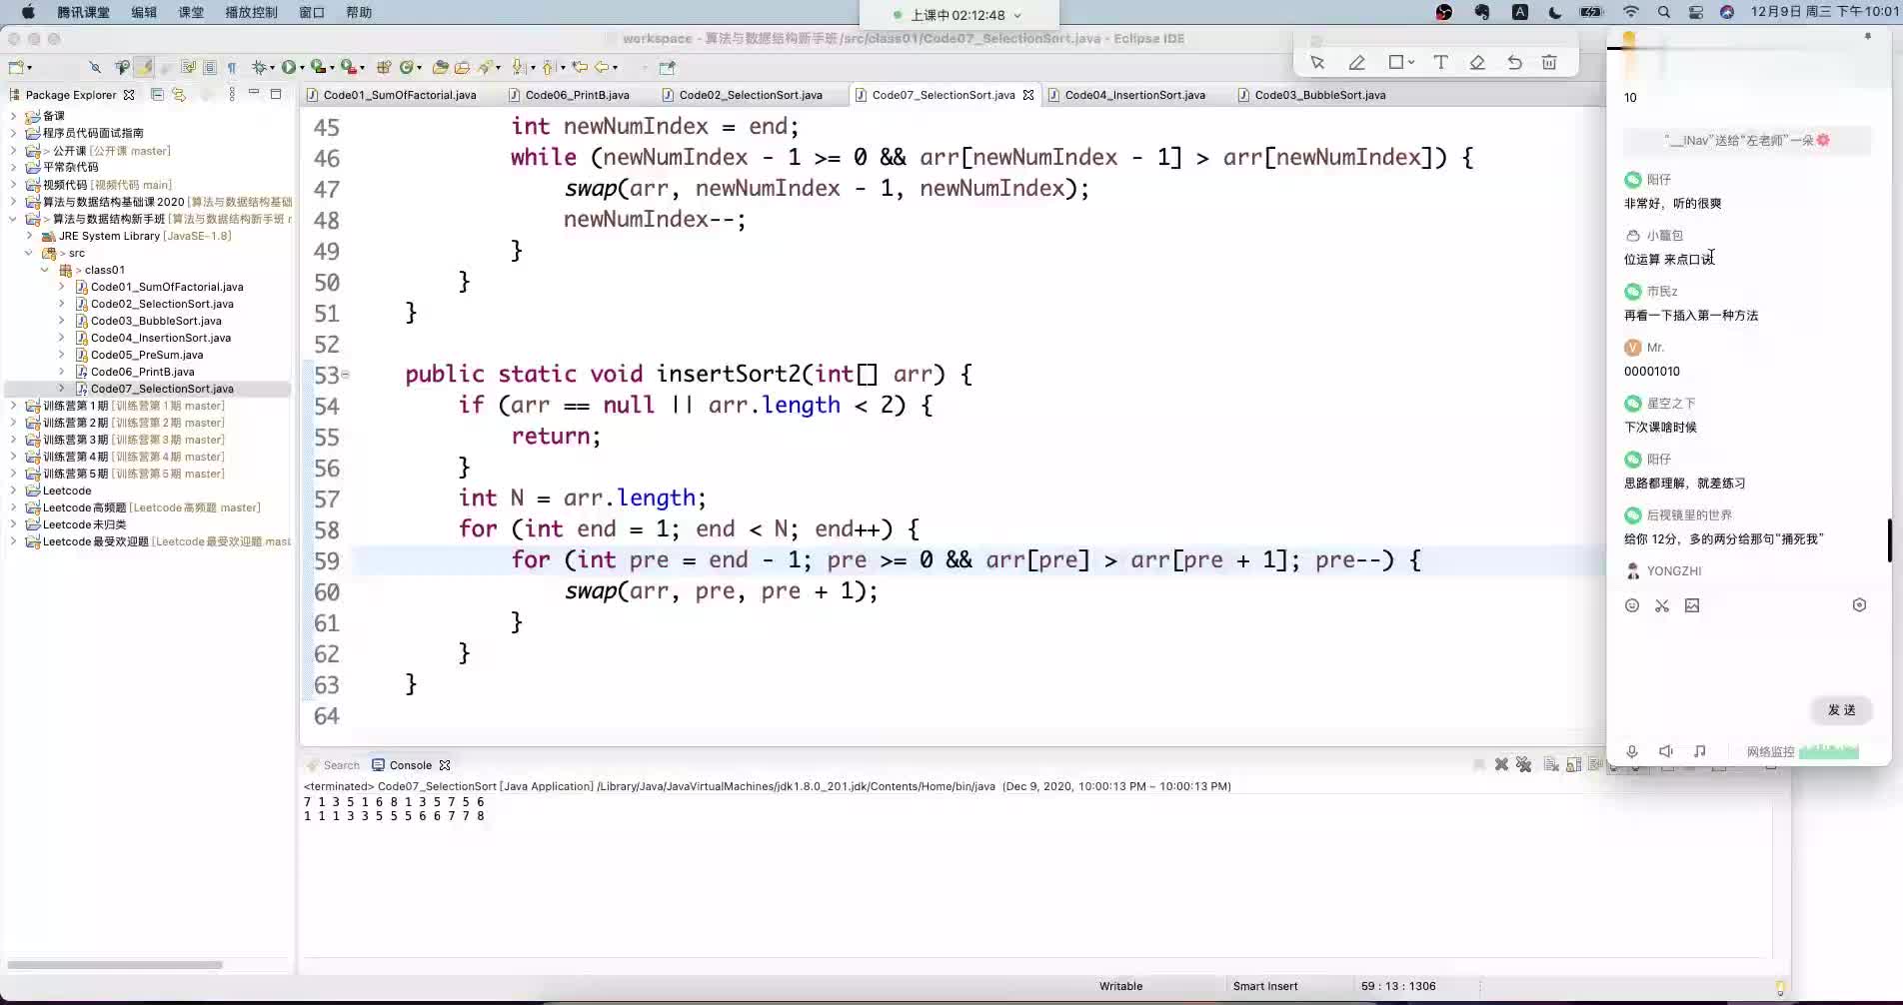Open Package Explorer view menu dots

(232, 94)
